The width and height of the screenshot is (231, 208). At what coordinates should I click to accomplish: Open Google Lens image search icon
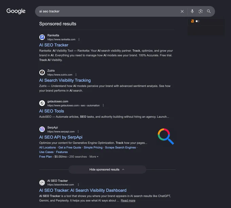coord(200,11)
